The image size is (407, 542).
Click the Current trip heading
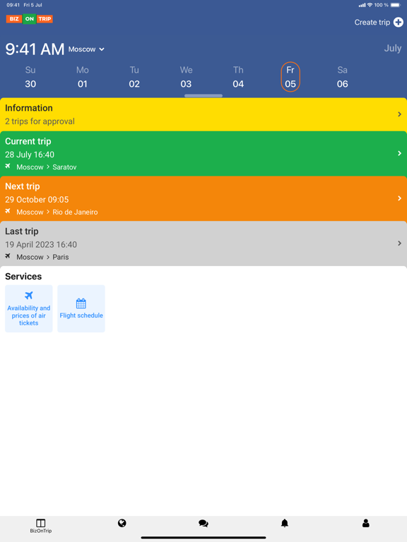click(x=28, y=141)
